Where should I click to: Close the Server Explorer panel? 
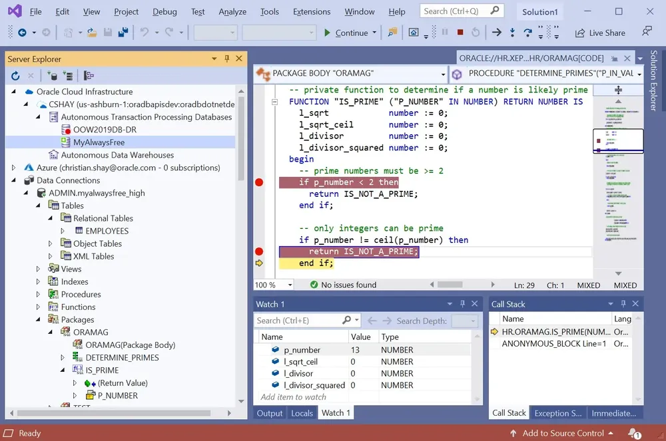tap(239, 59)
